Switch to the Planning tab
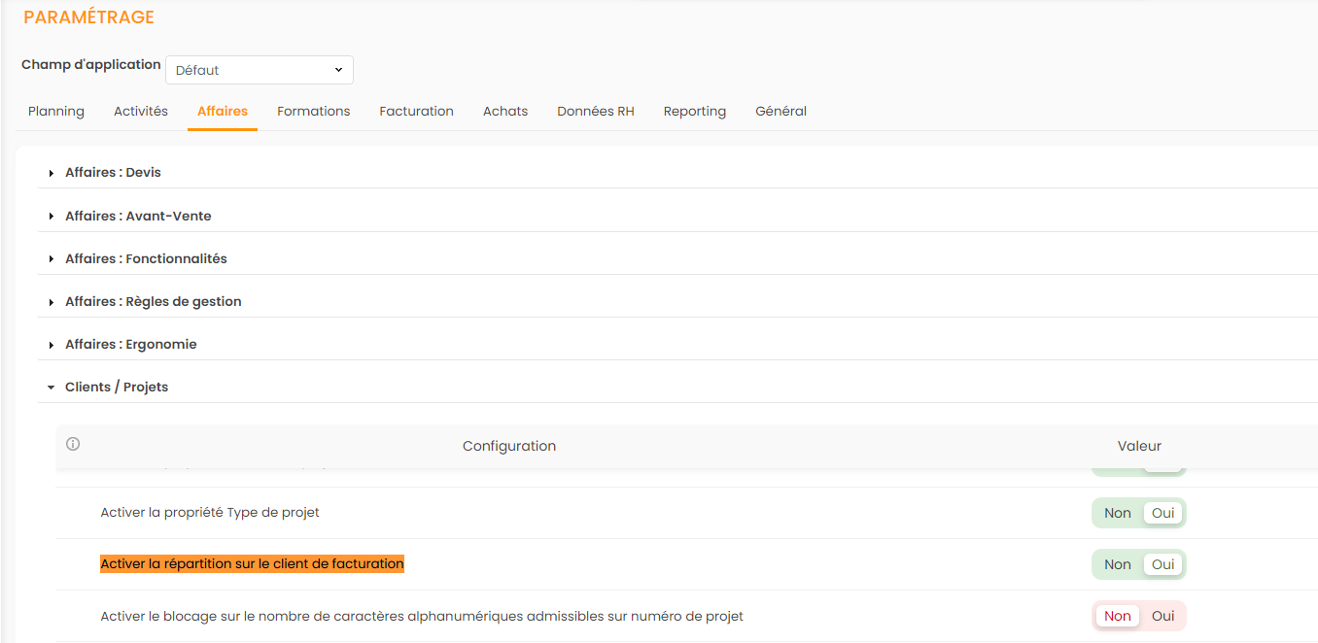Screen dimensions: 1318x643 [56, 112]
